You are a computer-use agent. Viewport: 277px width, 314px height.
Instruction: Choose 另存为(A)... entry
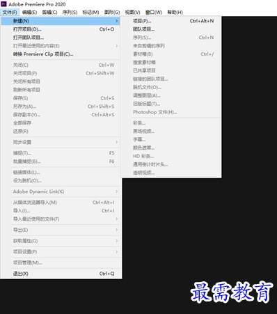pos(61,107)
